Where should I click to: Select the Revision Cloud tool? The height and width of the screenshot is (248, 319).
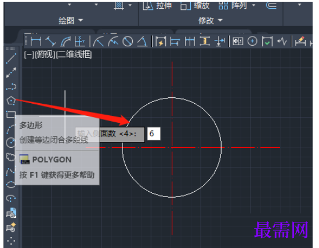coord(10,157)
